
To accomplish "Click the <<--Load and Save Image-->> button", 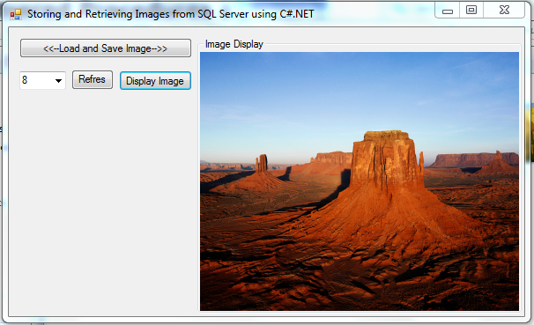I will 106,48.
